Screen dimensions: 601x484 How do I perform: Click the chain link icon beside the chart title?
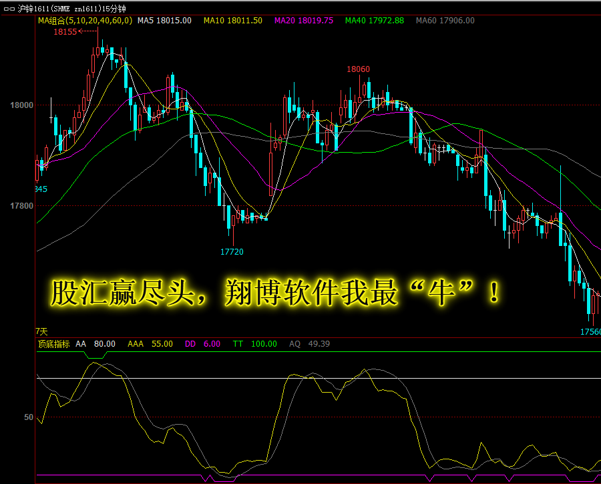point(9,9)
